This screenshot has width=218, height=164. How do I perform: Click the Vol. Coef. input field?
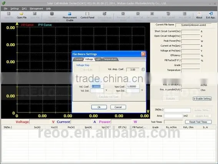click(x=97, y=86)
